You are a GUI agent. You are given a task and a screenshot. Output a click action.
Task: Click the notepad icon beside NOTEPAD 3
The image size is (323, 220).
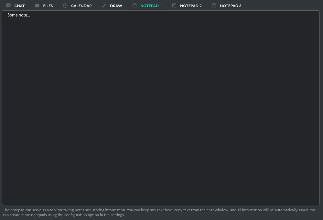pos(214,5)
